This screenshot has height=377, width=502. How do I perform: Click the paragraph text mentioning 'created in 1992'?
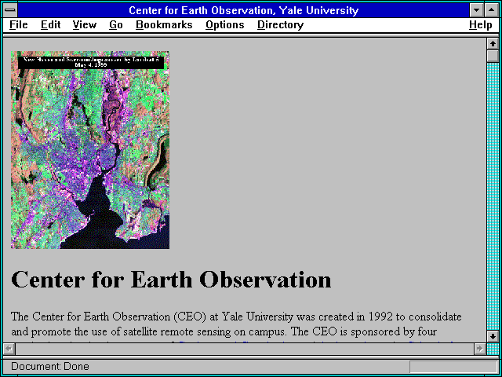click(x=236, y=324)
